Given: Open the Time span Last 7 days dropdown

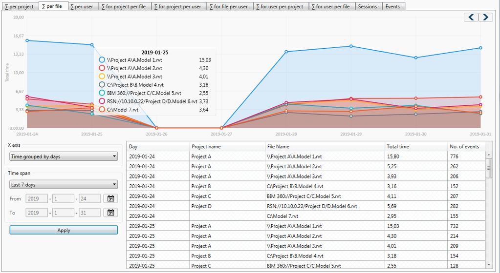Looking at the screenshot, I should coord(64,184).
